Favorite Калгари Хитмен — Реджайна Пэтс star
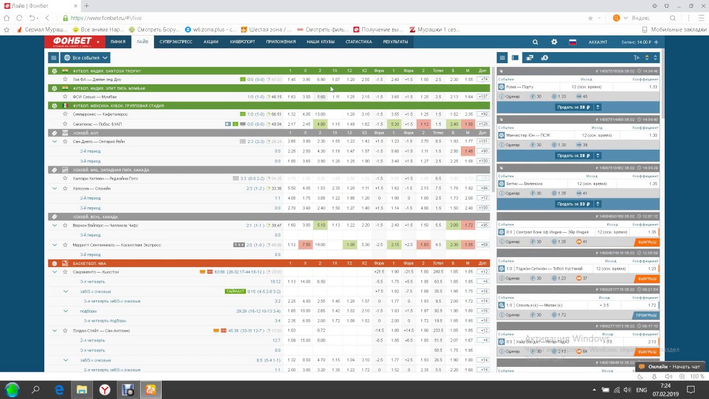Screen dimensions: 709x399 65,178
